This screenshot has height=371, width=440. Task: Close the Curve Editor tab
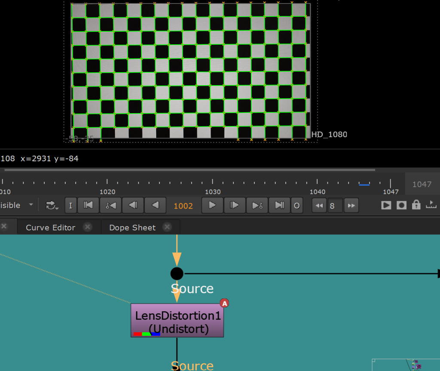88,227
